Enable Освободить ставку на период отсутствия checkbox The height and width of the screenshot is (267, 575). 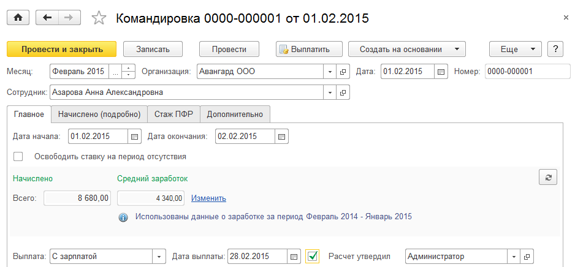(18, 157)
